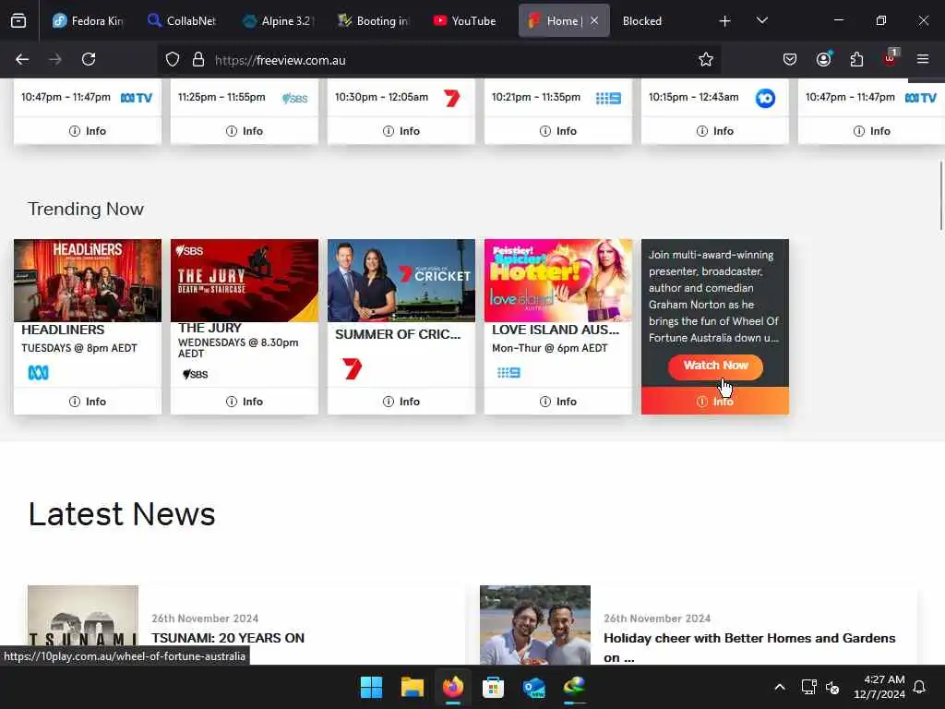Open Pocket save icon
Screen dimensions: 945x709
pos(790,60)
